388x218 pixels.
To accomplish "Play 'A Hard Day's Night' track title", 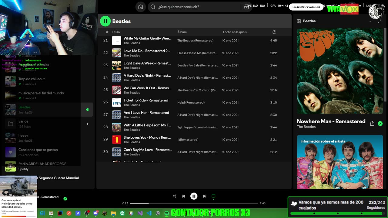I will [147, 76].
